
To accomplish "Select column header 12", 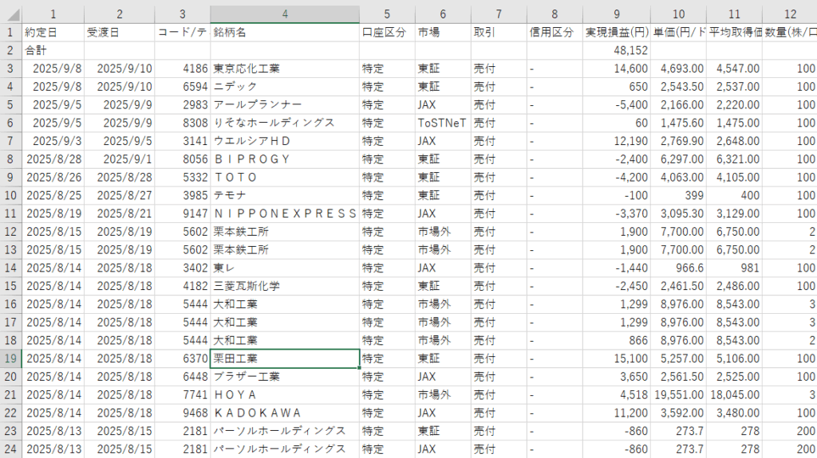I will pos(789,14).
